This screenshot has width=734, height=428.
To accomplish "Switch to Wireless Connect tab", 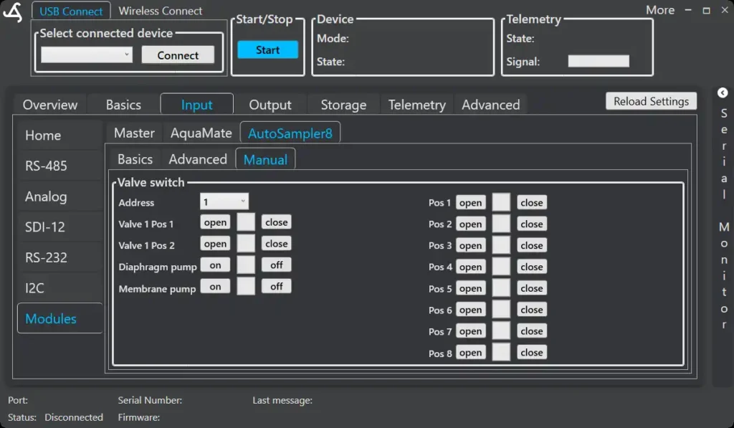I will coord(161,11).
